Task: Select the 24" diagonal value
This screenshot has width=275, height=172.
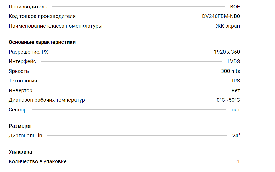Action: (236, 136)
